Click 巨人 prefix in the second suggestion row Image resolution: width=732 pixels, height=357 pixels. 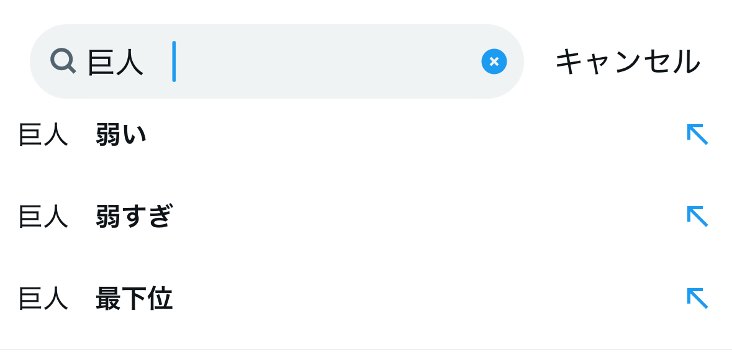[x=43, y=217]
